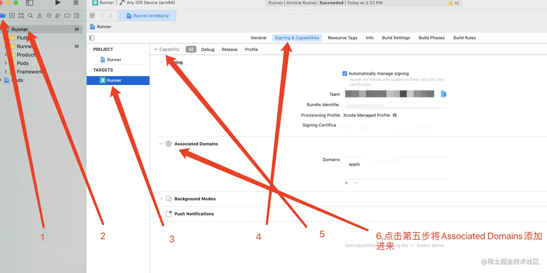Collapse the Associated Domains section chevron
This screenshot has height=273, width=547.
tap(161, 144)
